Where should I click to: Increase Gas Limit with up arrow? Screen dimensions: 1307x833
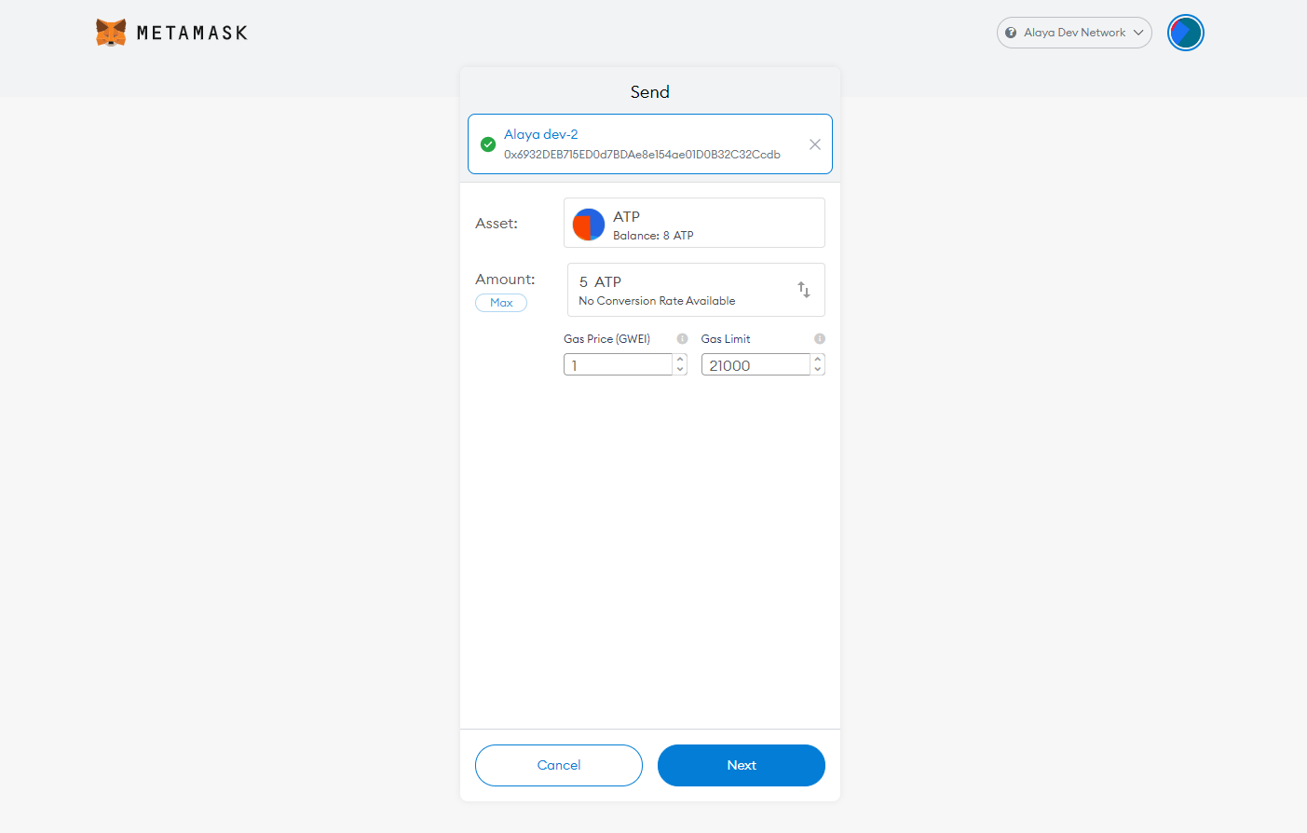click(818, 359)
